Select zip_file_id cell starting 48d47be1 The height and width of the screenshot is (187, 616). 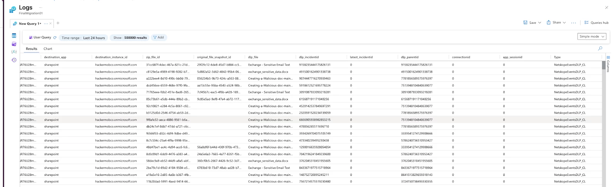[x=168, y=147]
